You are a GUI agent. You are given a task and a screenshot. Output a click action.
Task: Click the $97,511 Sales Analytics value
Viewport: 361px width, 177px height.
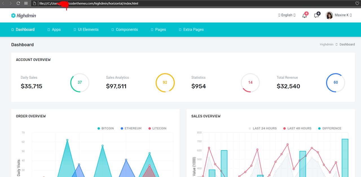(x=116, y=86)
